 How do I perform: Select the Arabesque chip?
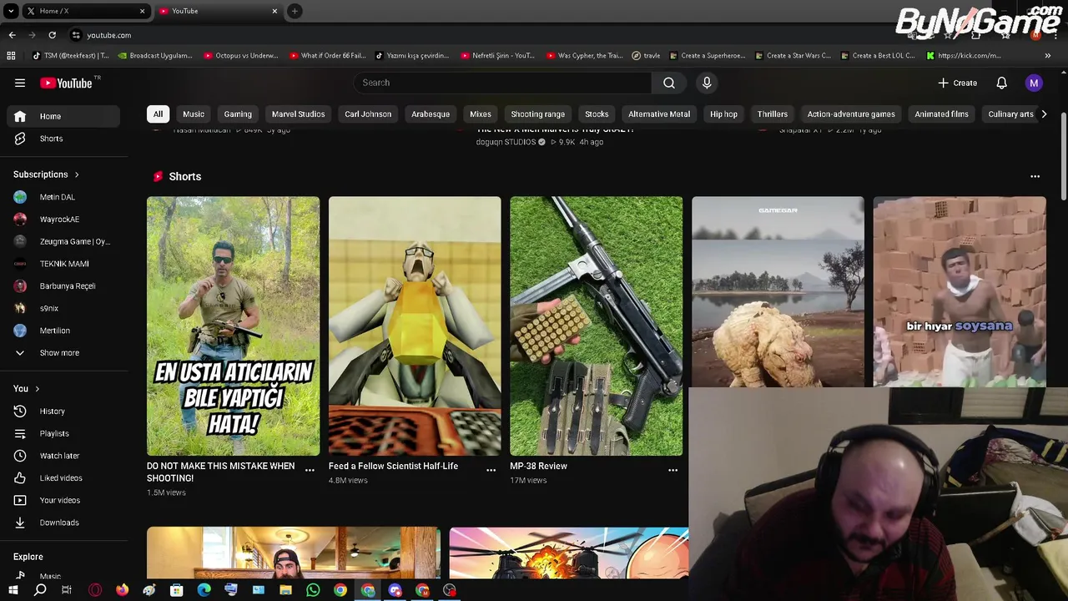pos(431,114)
